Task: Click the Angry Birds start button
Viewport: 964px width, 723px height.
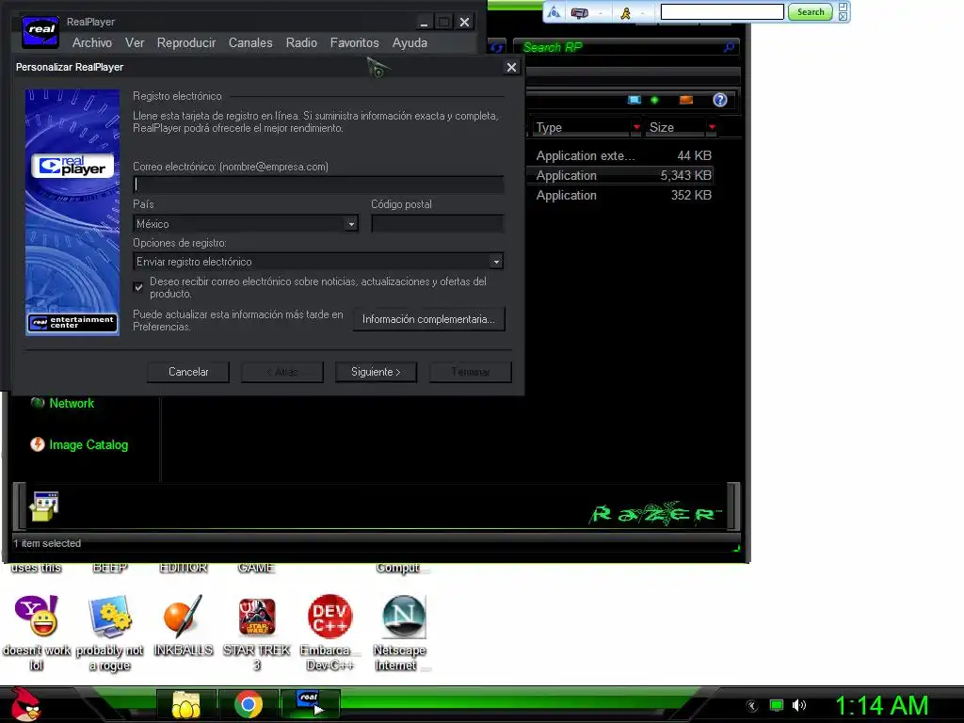Action: (25, 704)
